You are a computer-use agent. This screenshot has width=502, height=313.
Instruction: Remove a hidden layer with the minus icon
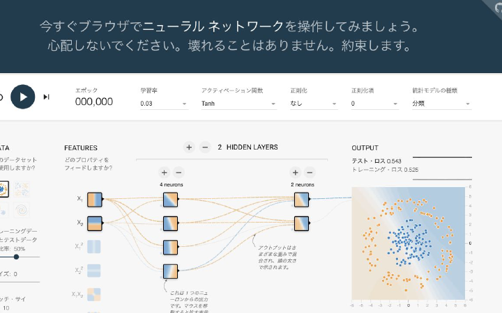[x=205, y=147]
